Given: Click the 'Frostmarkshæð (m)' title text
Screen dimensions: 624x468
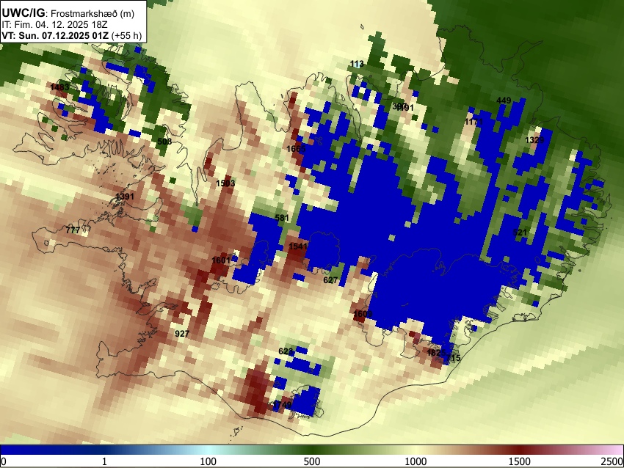Looking at the screenshot, I should [92, 13].
